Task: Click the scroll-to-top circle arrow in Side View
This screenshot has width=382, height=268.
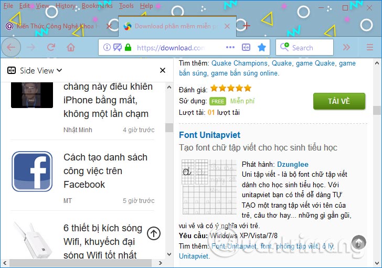Action: click(154, 233)
